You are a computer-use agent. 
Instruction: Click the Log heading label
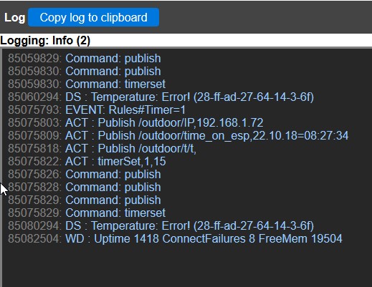click(x=14, y=18)
